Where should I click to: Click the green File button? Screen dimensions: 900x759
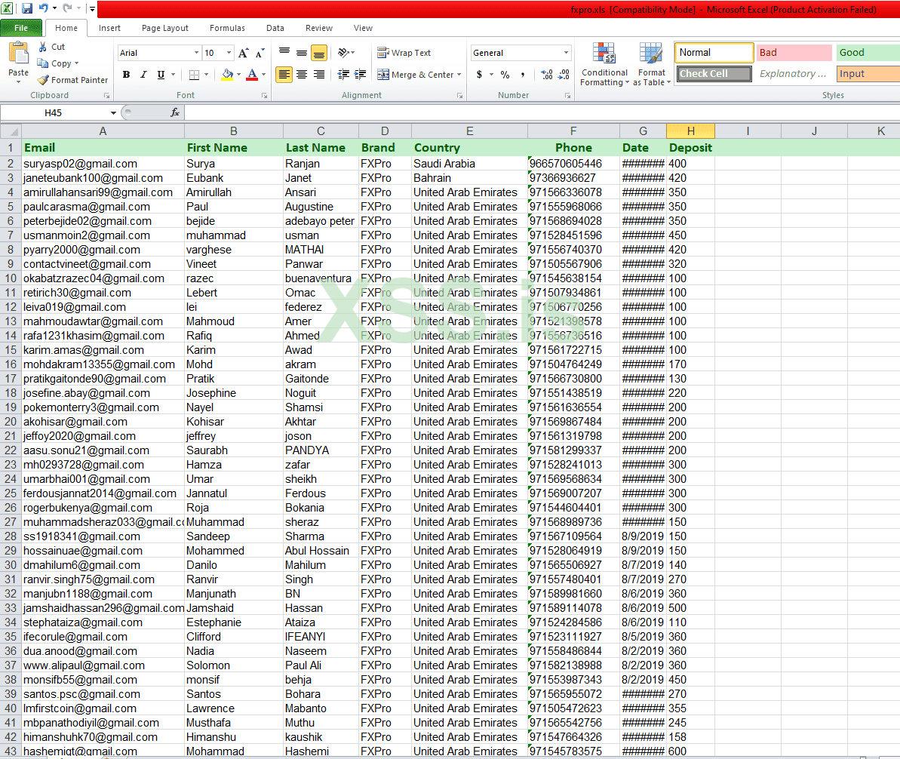20,28
